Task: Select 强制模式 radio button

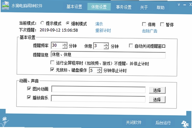Action: click(x=68, y=23)
